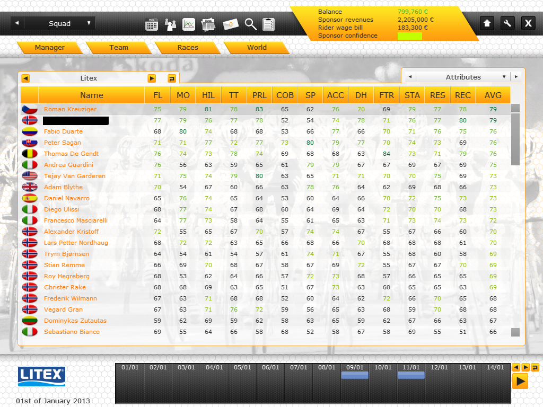Open settings with the wrench icon

pos(507,23)
